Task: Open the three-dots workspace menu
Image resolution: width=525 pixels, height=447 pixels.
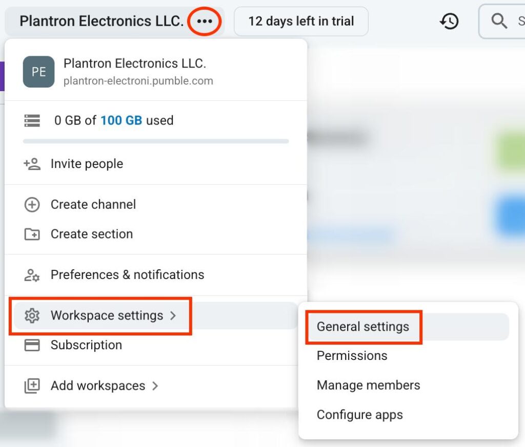Action: (x=204, y=22)
